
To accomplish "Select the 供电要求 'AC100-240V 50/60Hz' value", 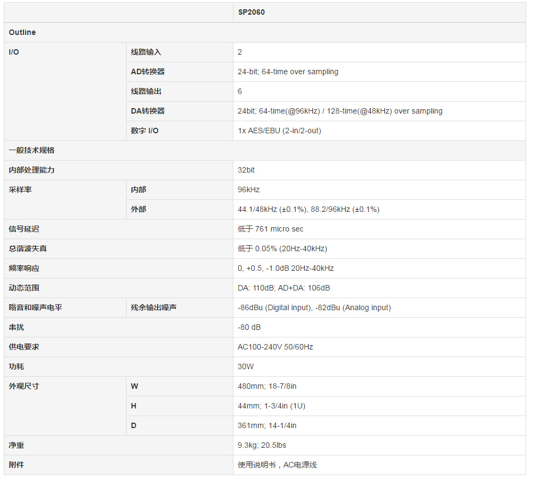I will [x=275, y=347].
